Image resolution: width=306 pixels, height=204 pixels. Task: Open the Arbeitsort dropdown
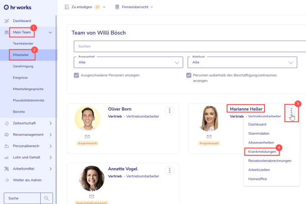click(242, 62)
